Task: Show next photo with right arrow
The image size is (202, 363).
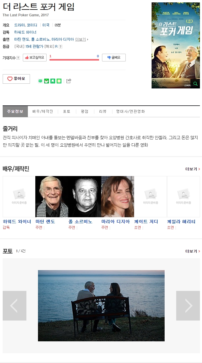Action: 188,306
